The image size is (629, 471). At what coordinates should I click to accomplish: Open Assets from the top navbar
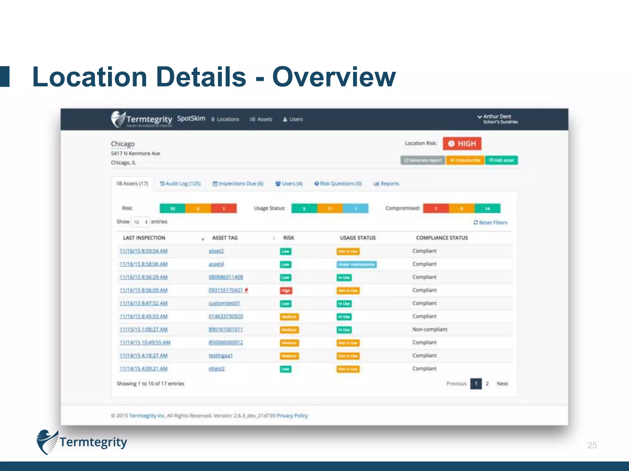[x=261, y=119]
